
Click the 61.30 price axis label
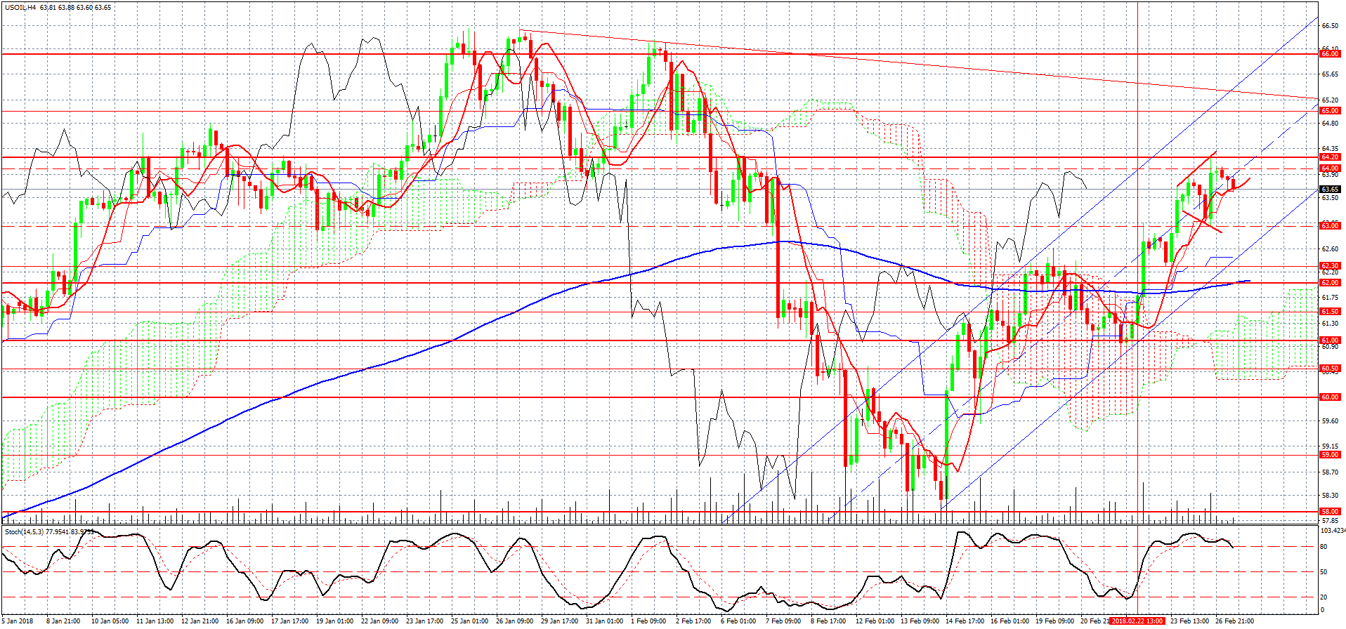(x=1330, y=324)
